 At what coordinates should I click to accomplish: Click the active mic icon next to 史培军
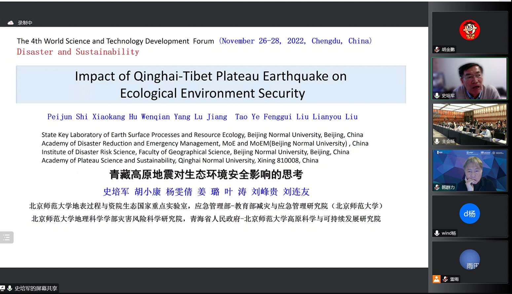pos(437,96)
